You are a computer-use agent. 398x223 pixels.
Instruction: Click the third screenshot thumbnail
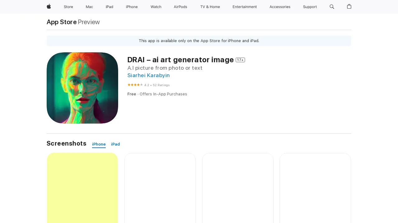238,188
